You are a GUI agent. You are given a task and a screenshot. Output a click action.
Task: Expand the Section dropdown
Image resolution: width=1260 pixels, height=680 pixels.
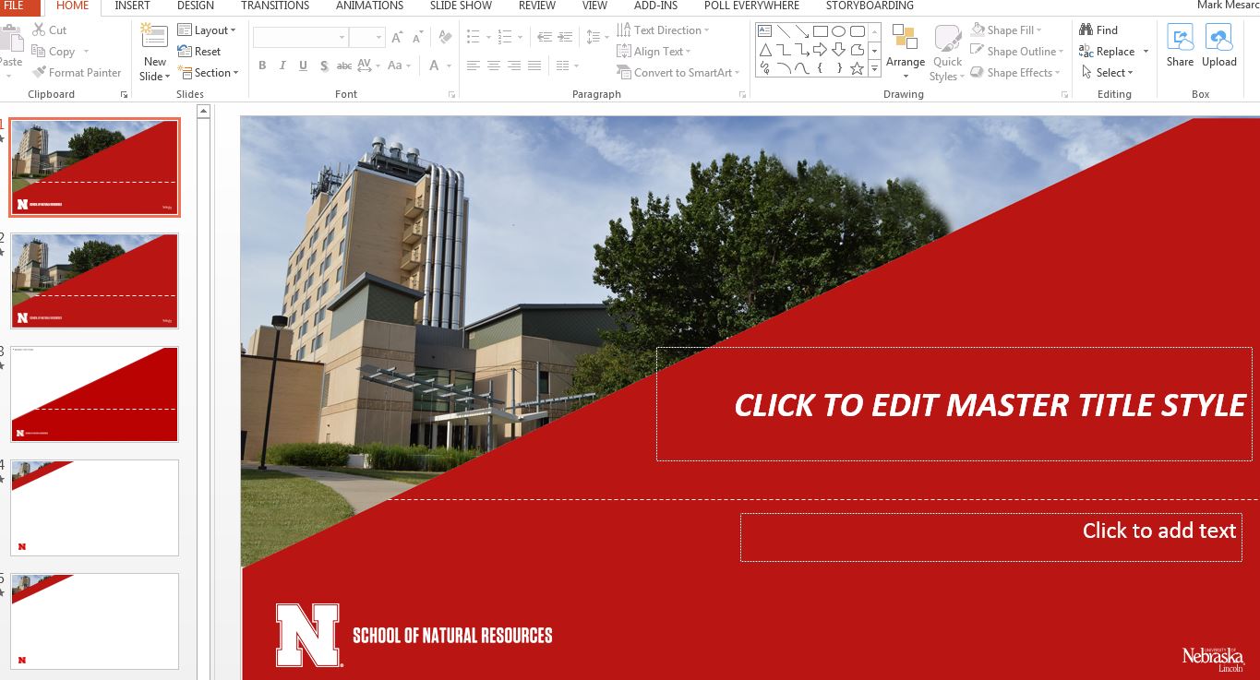pos(209,73)
